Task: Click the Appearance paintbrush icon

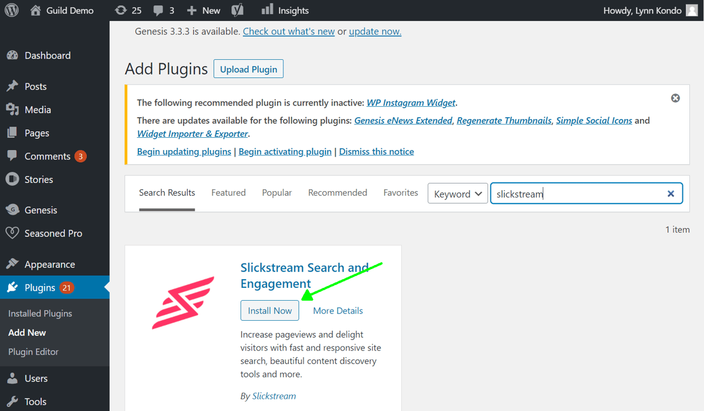Action: click(13, 264)
